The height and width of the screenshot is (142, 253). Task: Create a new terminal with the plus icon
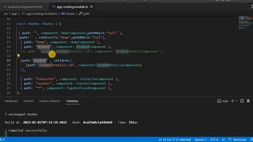[232, 101]
